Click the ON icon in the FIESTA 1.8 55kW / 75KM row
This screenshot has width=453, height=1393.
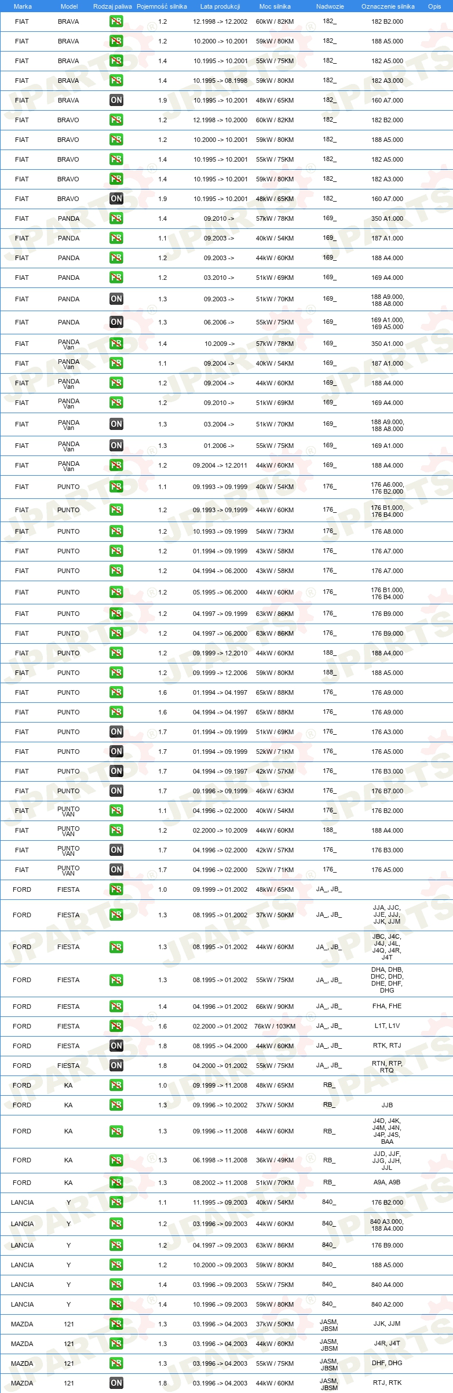click(x=116, y=1066)
